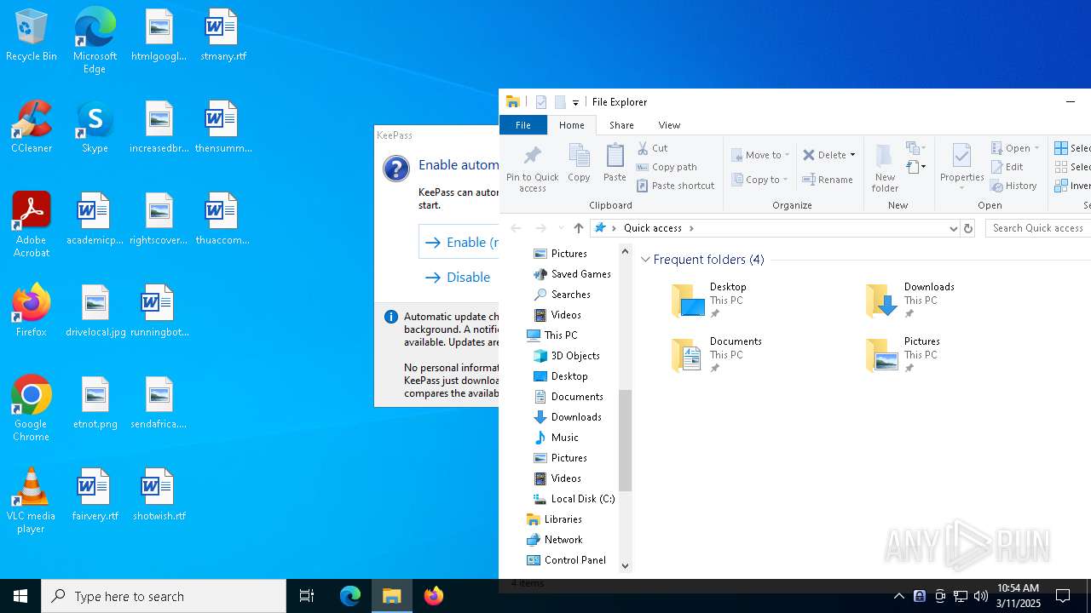Click navigation pane scroll down arrow
Viewport: 1091px width, 613px height.
coord(625,565)
